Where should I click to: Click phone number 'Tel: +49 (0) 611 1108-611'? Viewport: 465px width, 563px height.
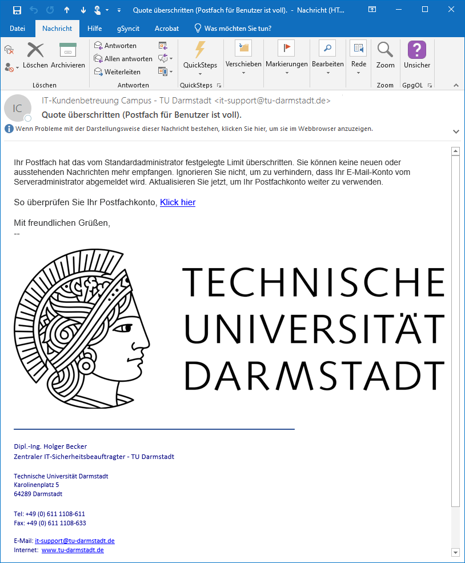coord(50,514)
